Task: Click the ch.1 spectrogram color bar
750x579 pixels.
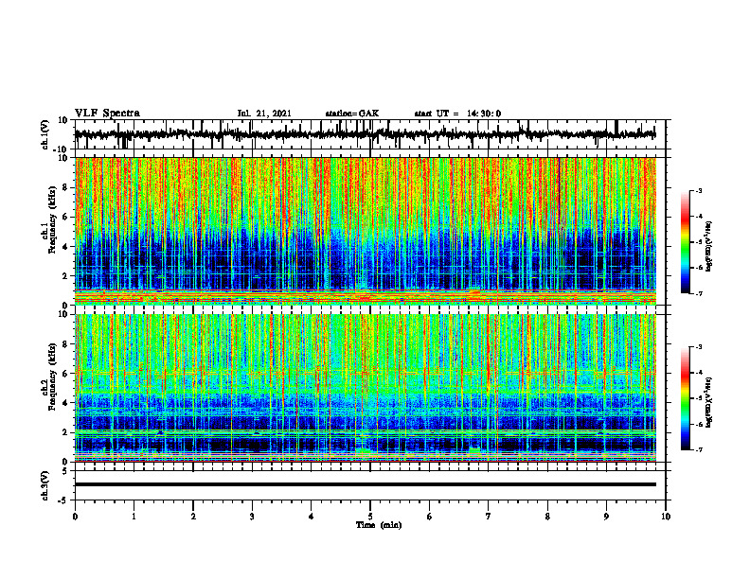Action: [x=685, y=242]
